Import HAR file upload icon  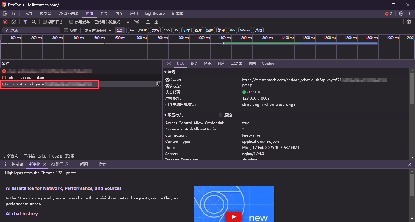coord(148,22)
